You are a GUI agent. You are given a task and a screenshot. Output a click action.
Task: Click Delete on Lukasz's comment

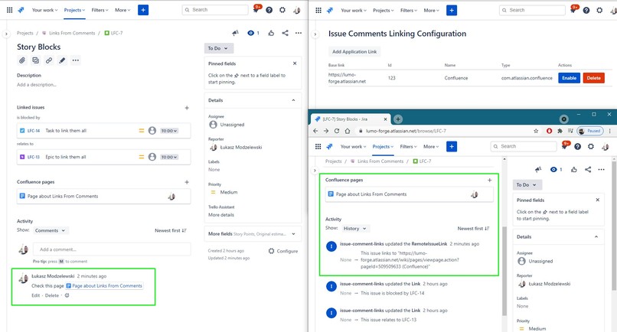click(x=52, y=295)
